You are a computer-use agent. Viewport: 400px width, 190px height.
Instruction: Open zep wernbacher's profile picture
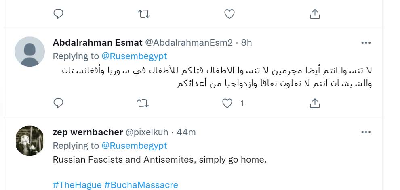click(x=29, y=140)
